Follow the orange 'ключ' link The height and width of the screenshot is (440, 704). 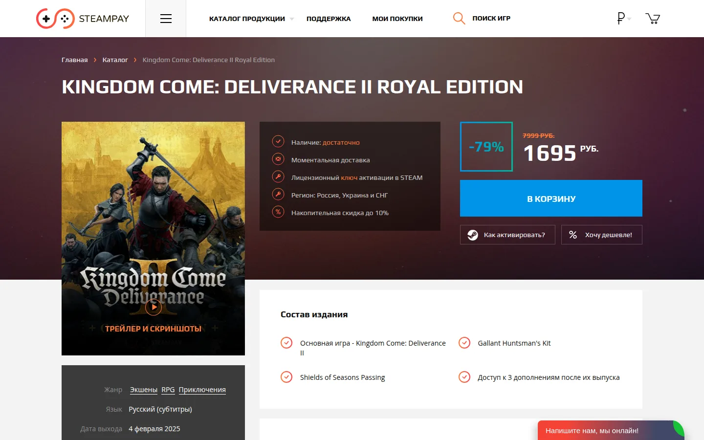coord(349,177)
